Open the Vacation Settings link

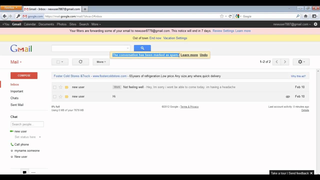[x=175, y=38]
